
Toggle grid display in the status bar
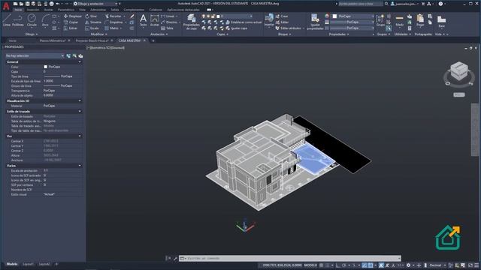pyautogui.click(x=321, y=265)
